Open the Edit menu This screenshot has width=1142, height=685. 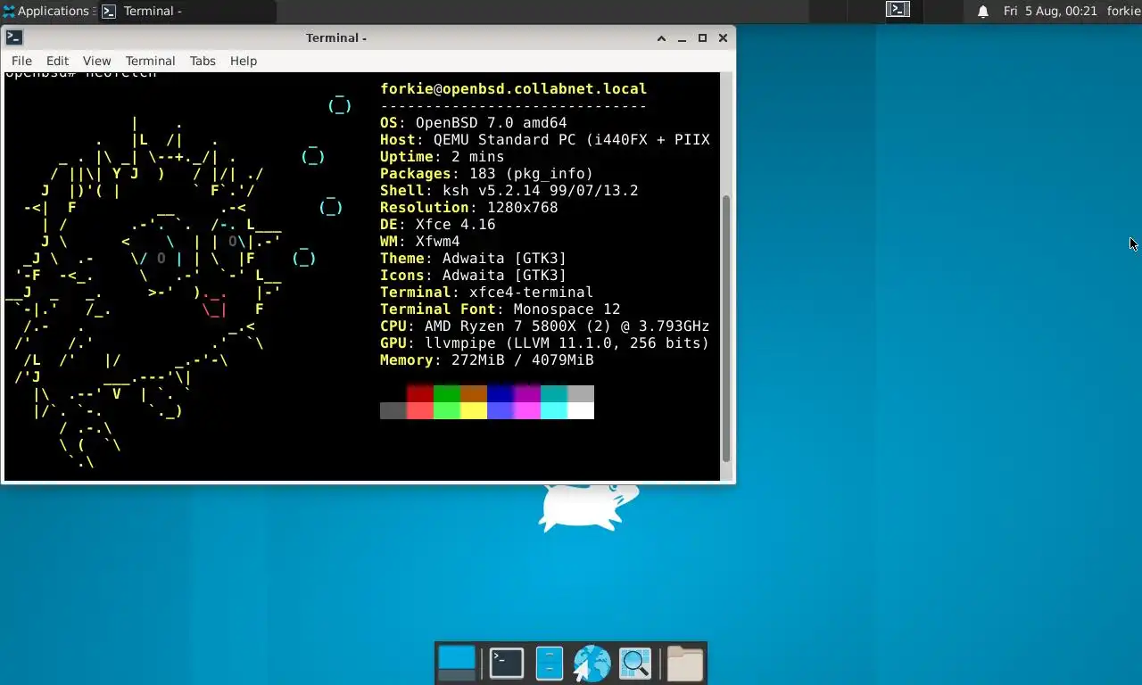point(57,61)
